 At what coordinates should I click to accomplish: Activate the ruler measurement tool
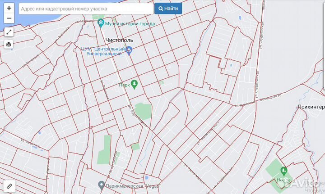9,186
